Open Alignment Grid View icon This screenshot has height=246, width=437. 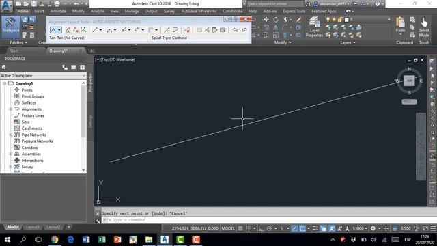(223, 30)
